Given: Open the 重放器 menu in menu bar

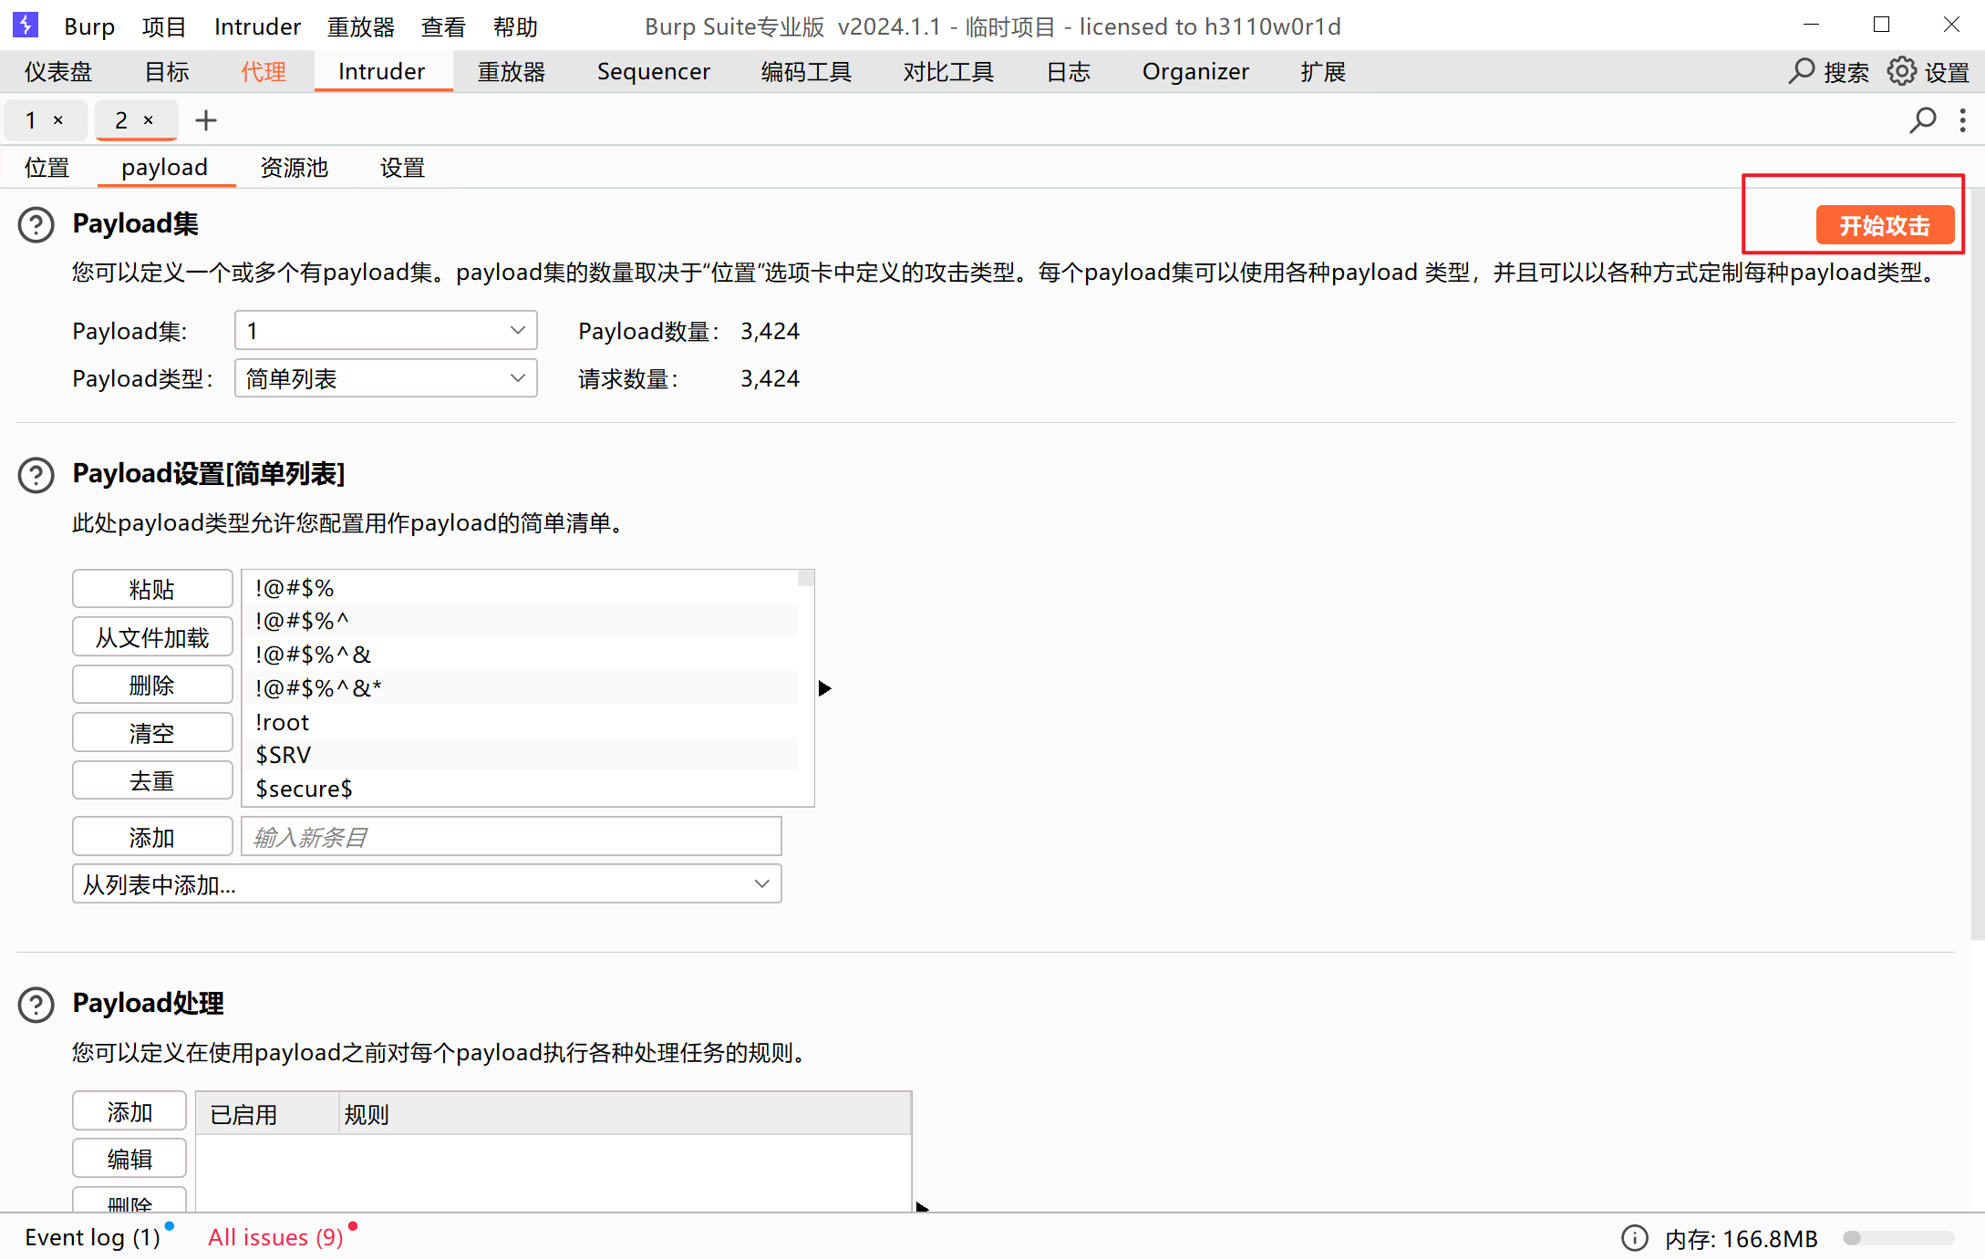Looking at the screenshot, I should point(361,26).
